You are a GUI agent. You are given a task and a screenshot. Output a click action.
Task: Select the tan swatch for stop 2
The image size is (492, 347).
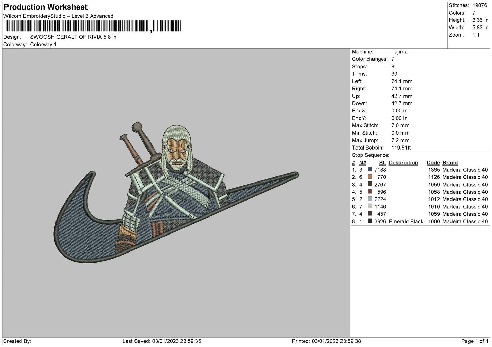click(370, 177)
